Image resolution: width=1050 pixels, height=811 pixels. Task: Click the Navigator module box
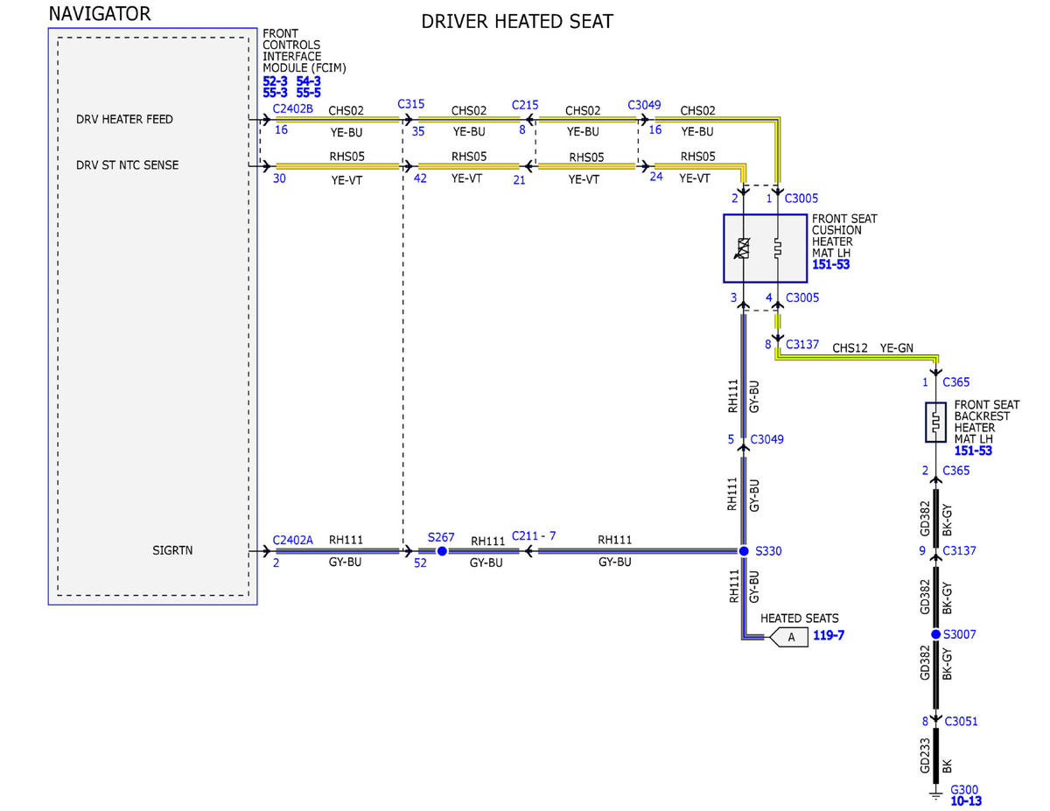point(152,316)
